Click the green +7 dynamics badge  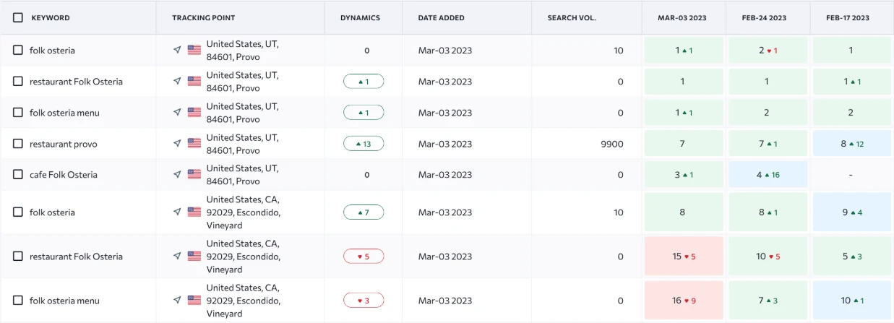click(x=364, y=212)
